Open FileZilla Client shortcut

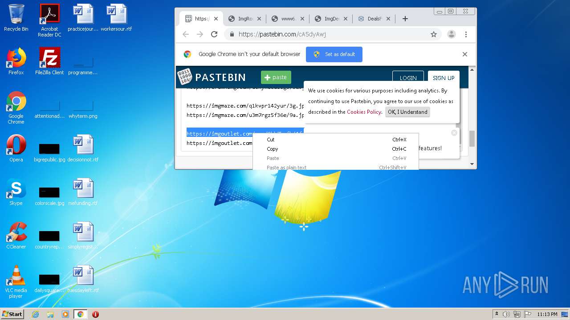click(49, 61)
